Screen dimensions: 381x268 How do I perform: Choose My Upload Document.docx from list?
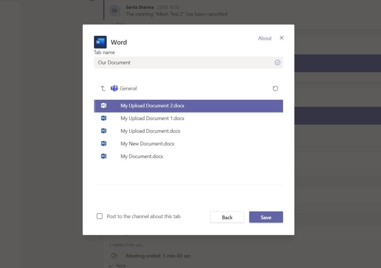click(x=150, y=131)
